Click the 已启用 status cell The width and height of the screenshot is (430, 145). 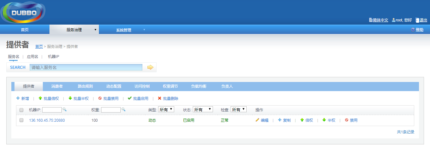pyautogui.click(x=189, y=120)
